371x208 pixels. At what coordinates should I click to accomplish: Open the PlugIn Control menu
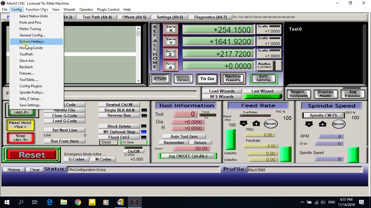point(108,10)
